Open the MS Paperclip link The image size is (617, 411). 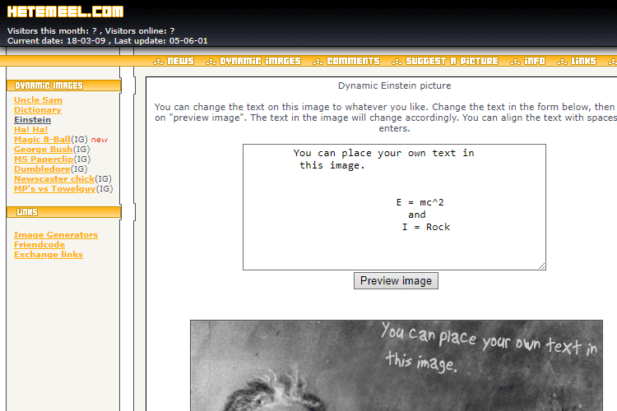[x=44, y=159]
